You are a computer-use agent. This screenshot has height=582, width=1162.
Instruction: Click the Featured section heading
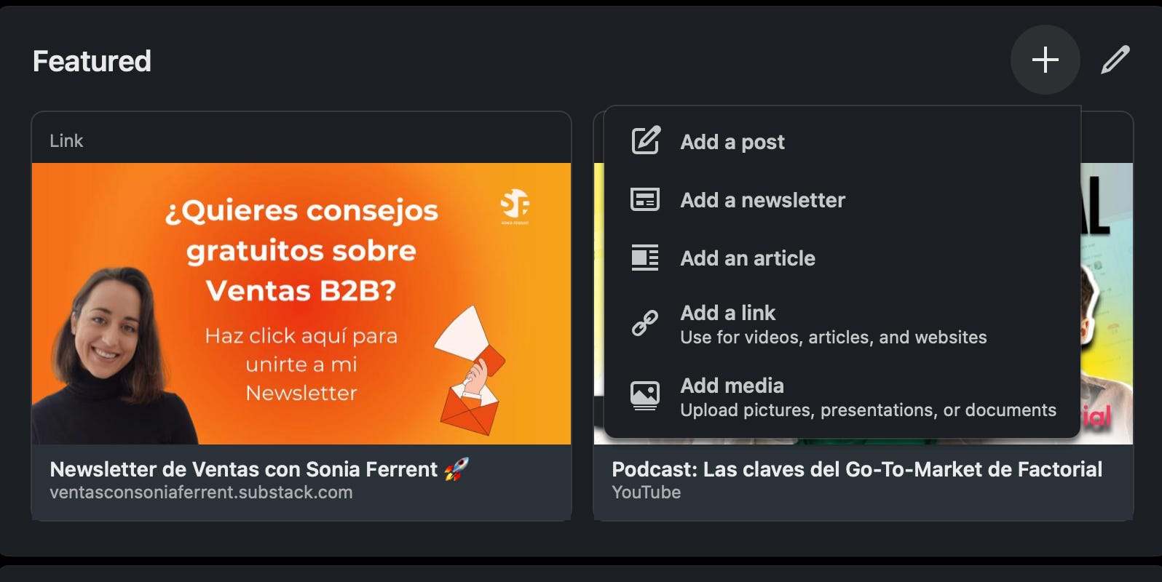92,61
